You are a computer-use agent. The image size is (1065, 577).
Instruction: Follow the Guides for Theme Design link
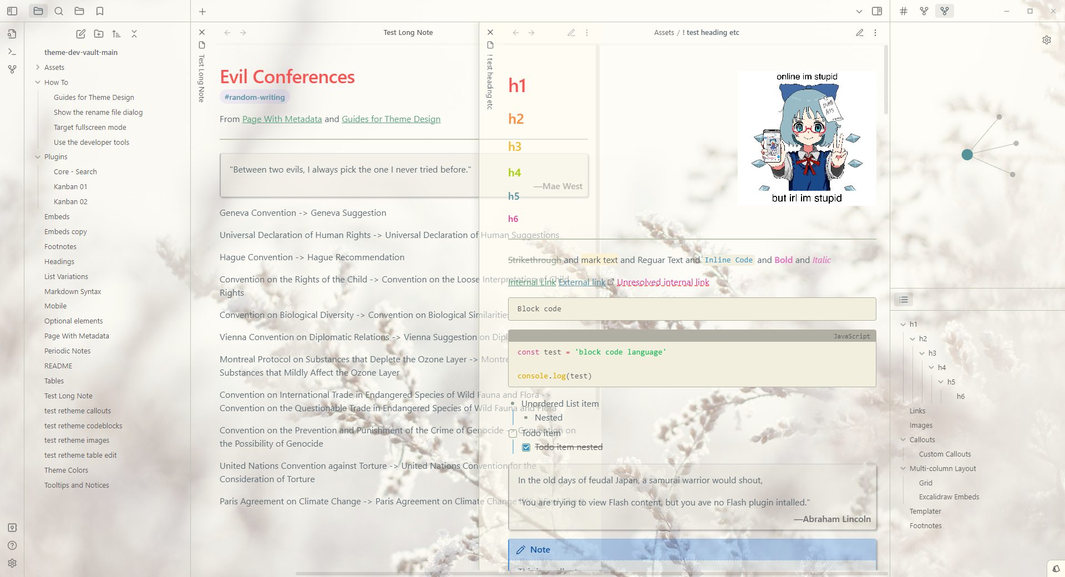(391, 119)
